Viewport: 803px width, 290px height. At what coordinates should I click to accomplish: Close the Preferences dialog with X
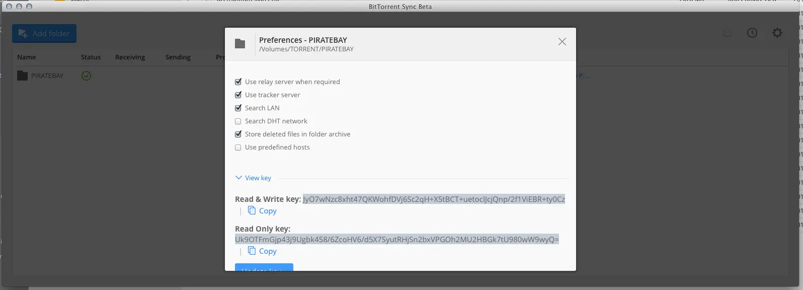pyautogui.click(x=562, y=42)
